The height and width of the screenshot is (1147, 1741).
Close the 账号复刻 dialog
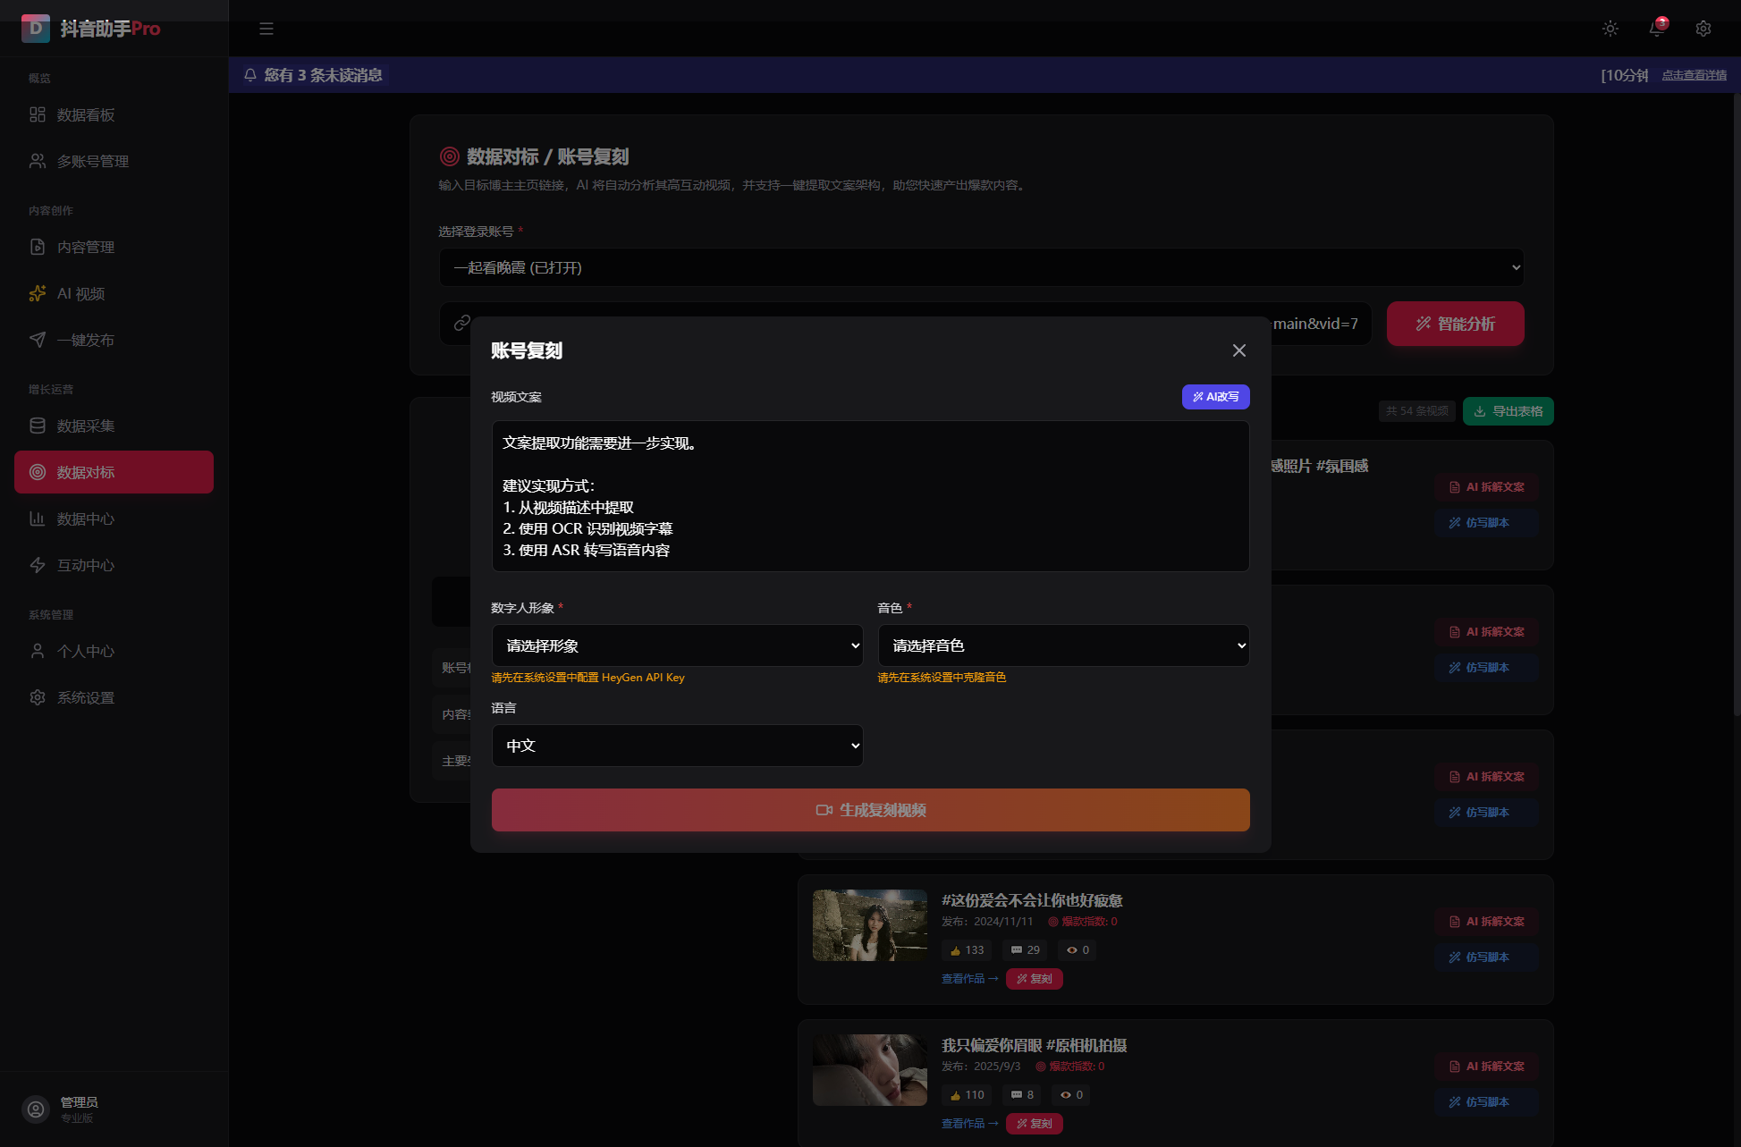1238,350
